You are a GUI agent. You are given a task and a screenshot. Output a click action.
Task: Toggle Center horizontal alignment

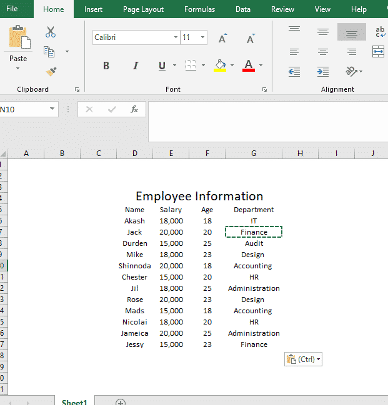point(322,52)
